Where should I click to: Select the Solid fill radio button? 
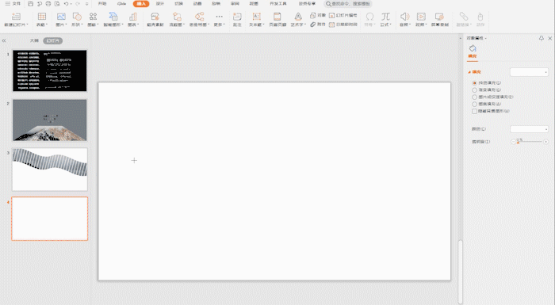point(474,83)
